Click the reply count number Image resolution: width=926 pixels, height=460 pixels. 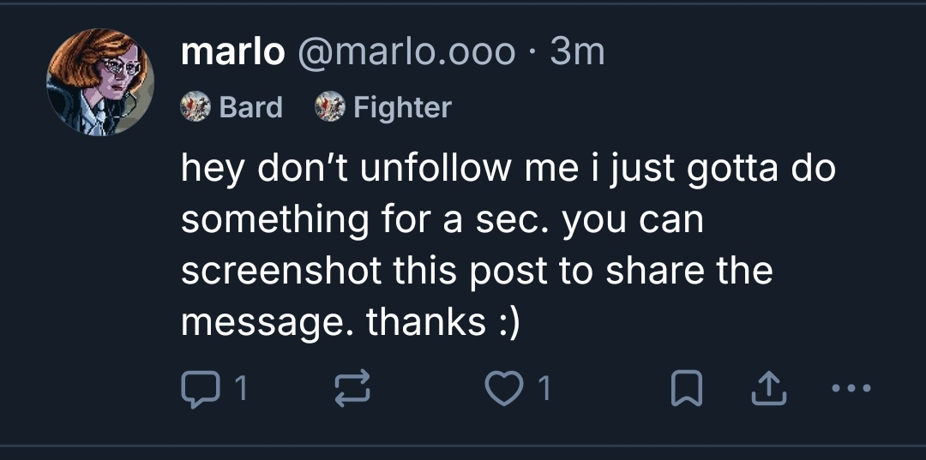click(241, 391)
